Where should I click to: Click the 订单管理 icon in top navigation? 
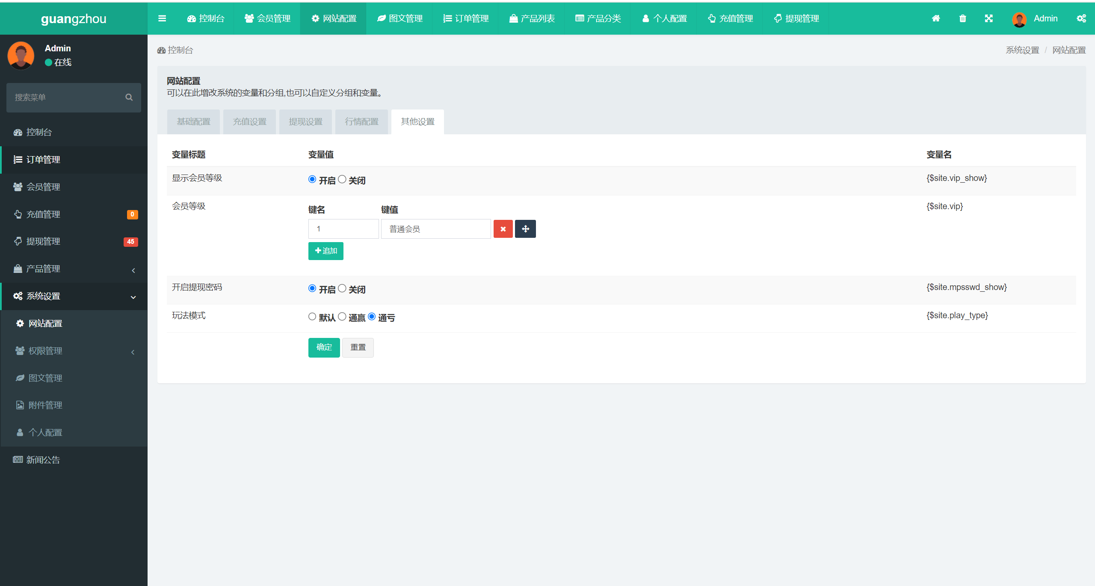pyautogui.click(x=447, y=18)
